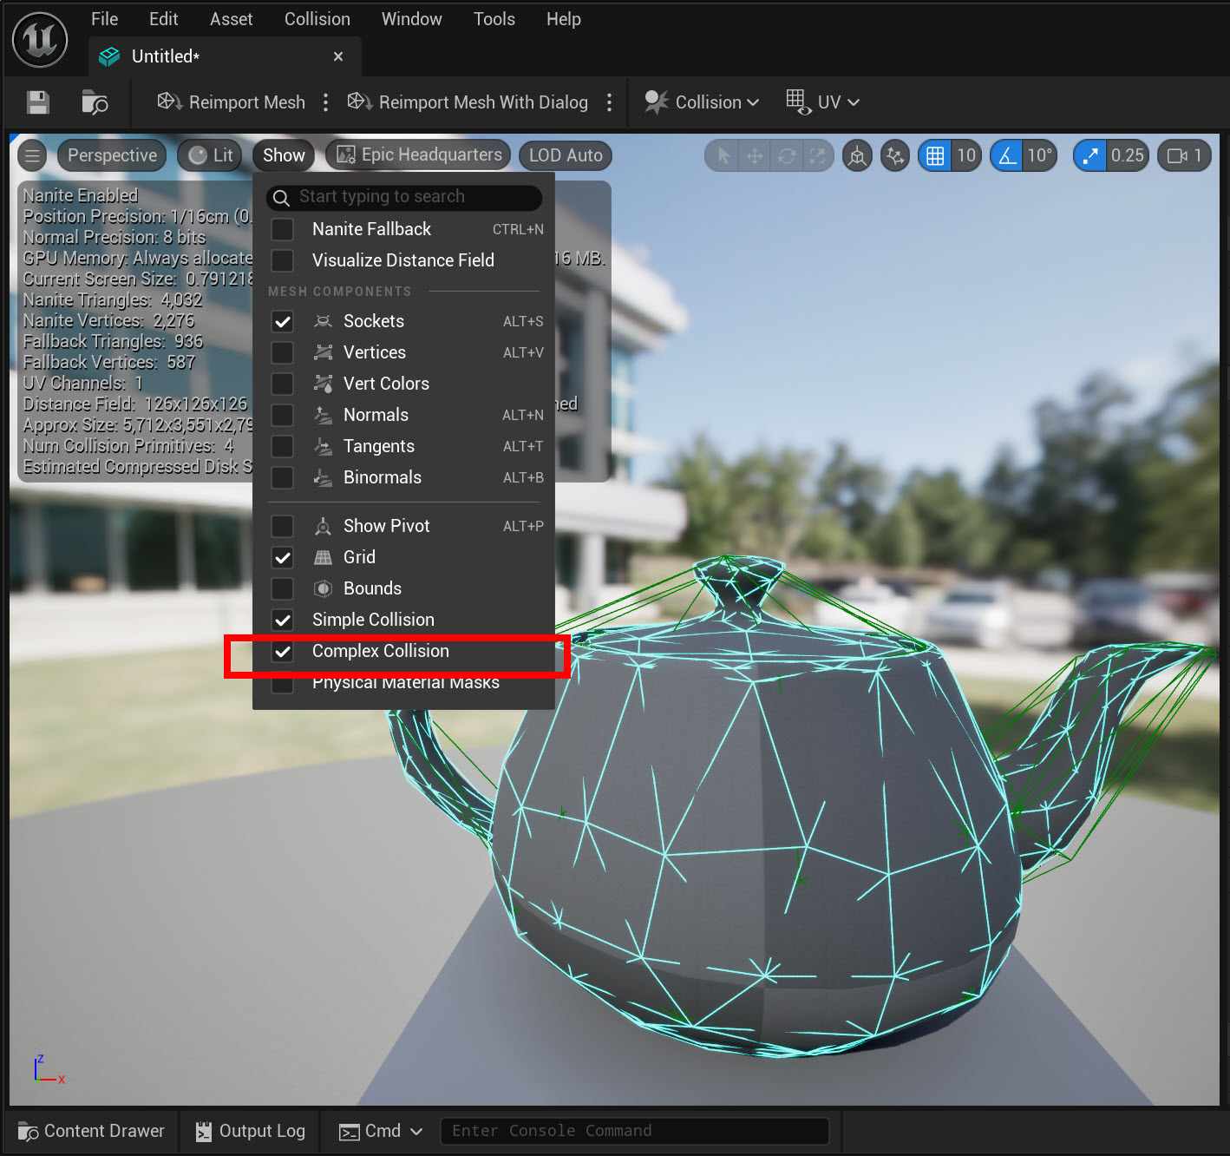Enable Visualize Distance Field checkbox
1230x1156 pixels.
[282, 260]
